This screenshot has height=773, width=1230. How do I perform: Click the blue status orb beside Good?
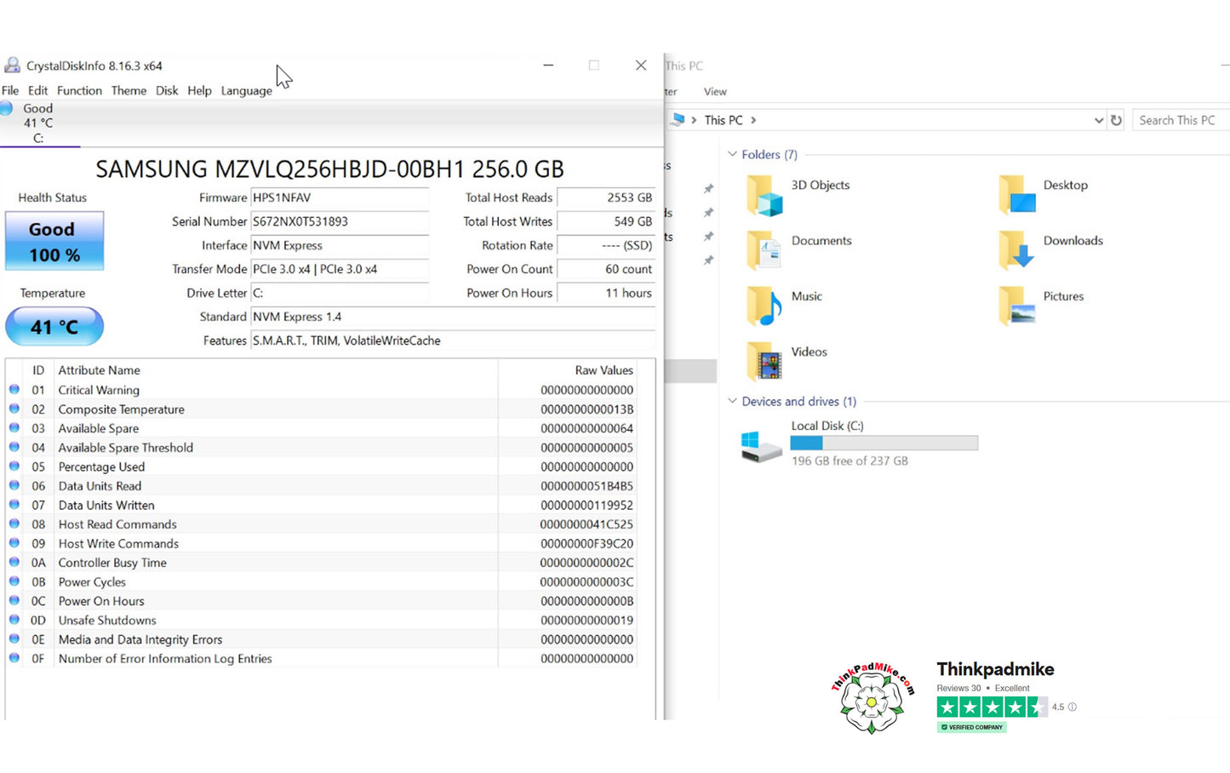[x=6, y=108]
